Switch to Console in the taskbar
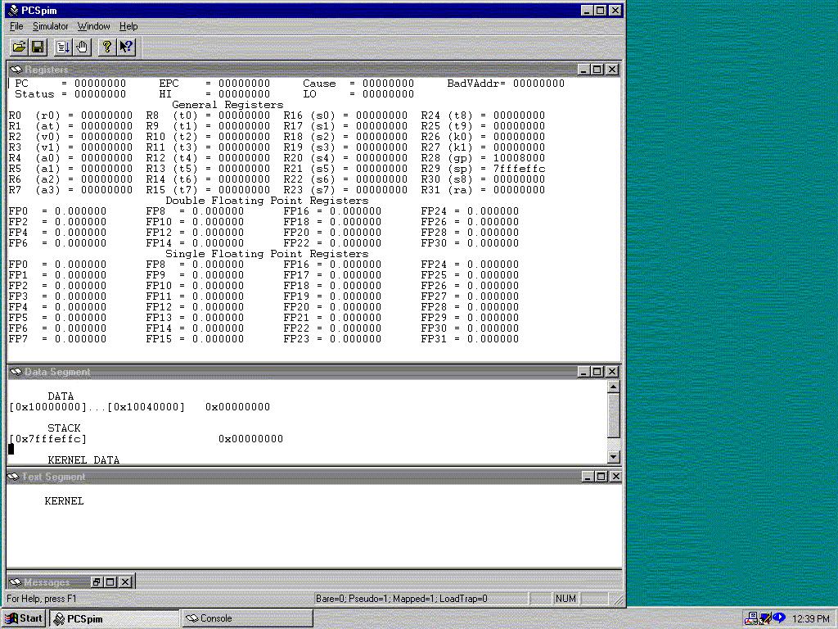This screenshot has width=838, height=629. coord(246,618)
